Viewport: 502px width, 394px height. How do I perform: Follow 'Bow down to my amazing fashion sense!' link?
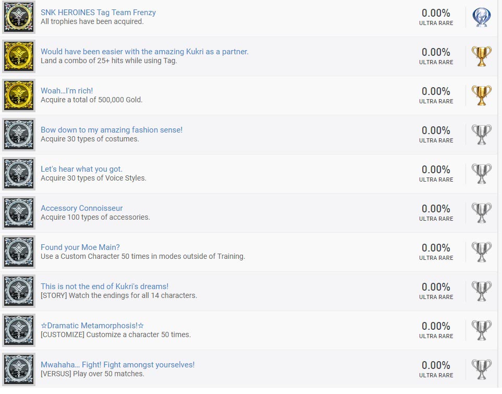(112, 130)
